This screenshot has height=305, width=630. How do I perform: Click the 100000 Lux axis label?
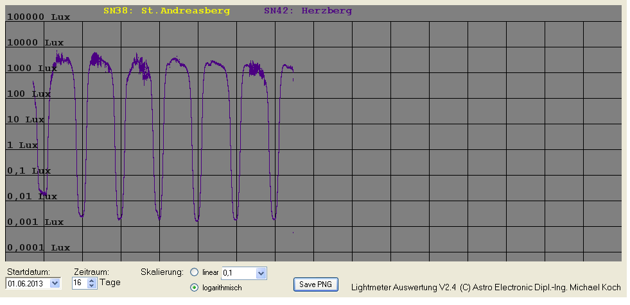(39, 17)
